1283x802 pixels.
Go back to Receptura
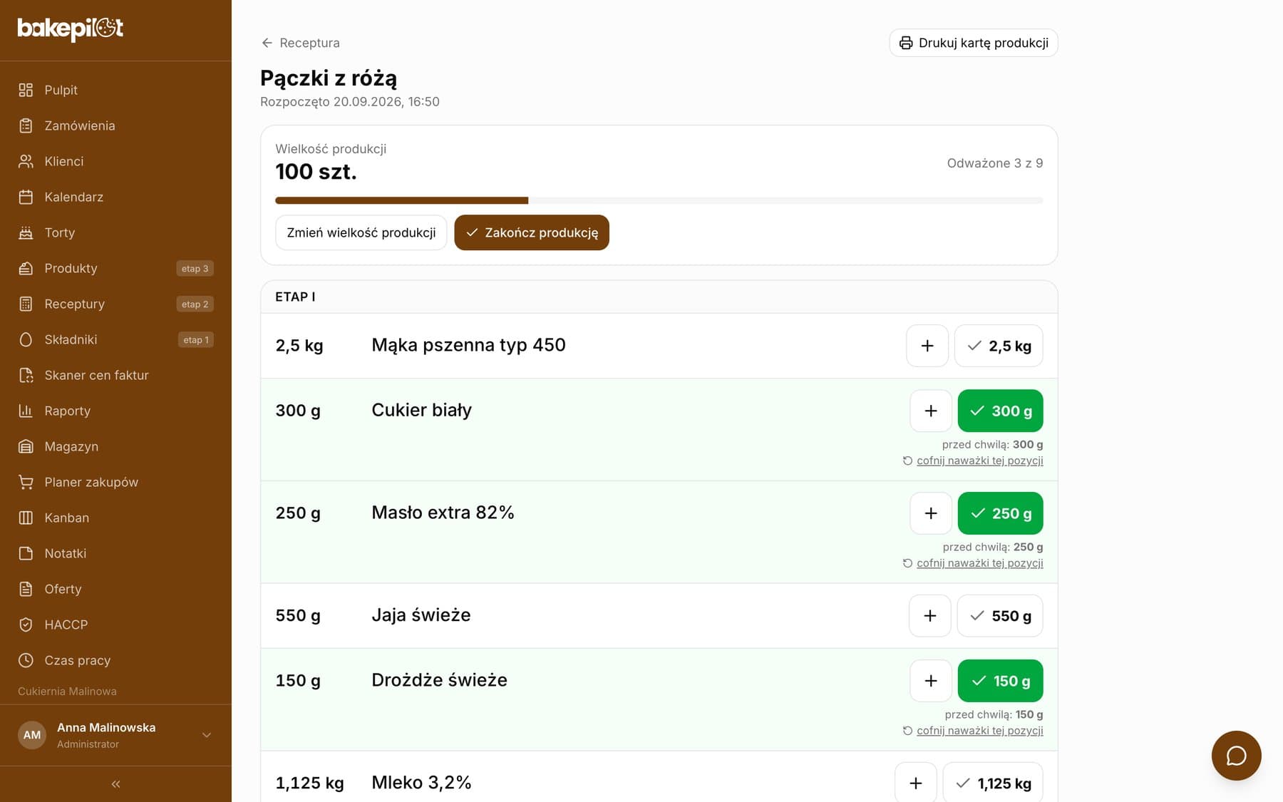coord(300,43)
